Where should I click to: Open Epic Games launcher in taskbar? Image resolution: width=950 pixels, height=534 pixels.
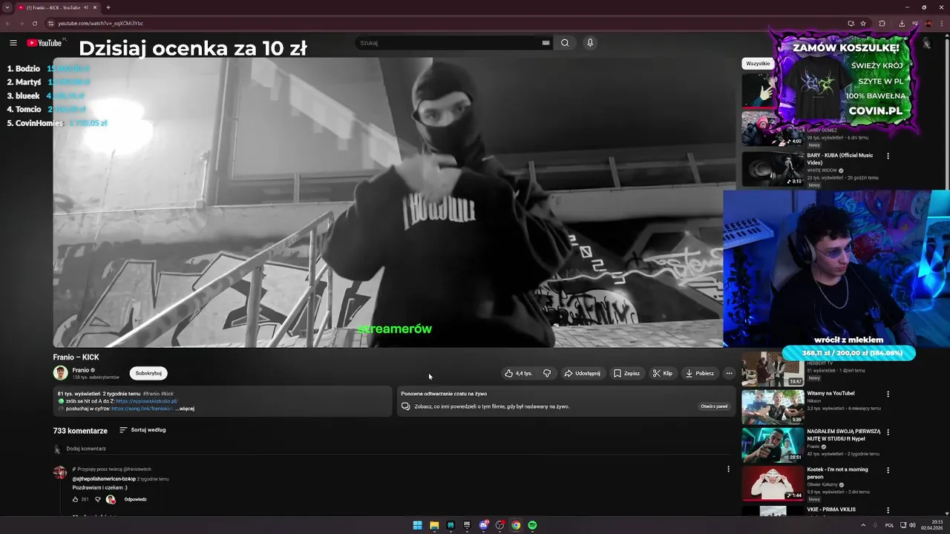(467, 525)
